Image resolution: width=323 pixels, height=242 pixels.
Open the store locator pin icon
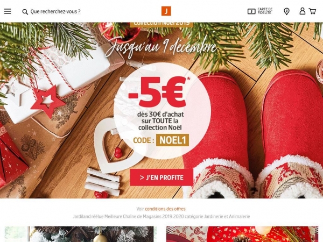tap(286, 11)
